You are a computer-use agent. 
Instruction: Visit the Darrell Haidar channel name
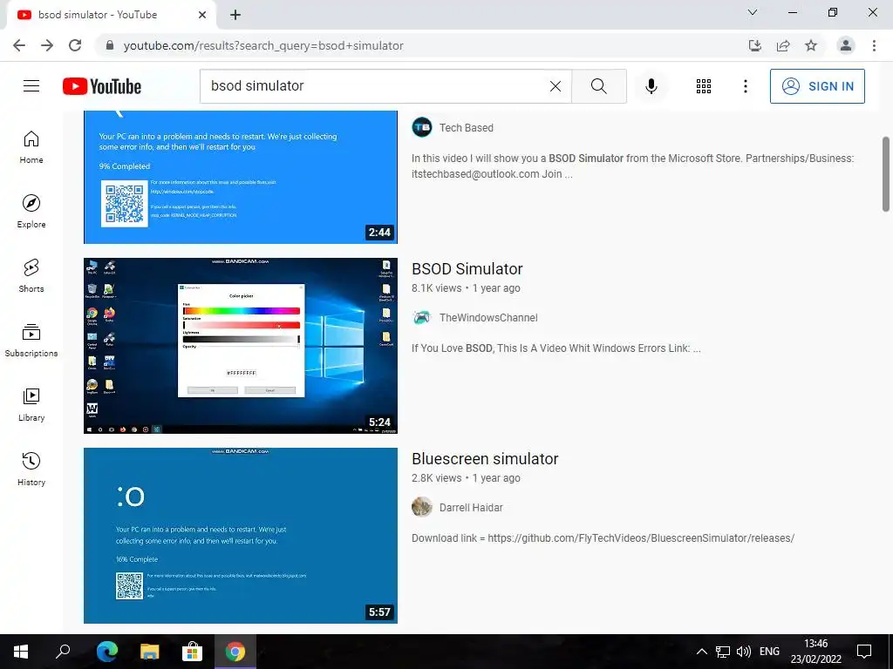[471, 508]
